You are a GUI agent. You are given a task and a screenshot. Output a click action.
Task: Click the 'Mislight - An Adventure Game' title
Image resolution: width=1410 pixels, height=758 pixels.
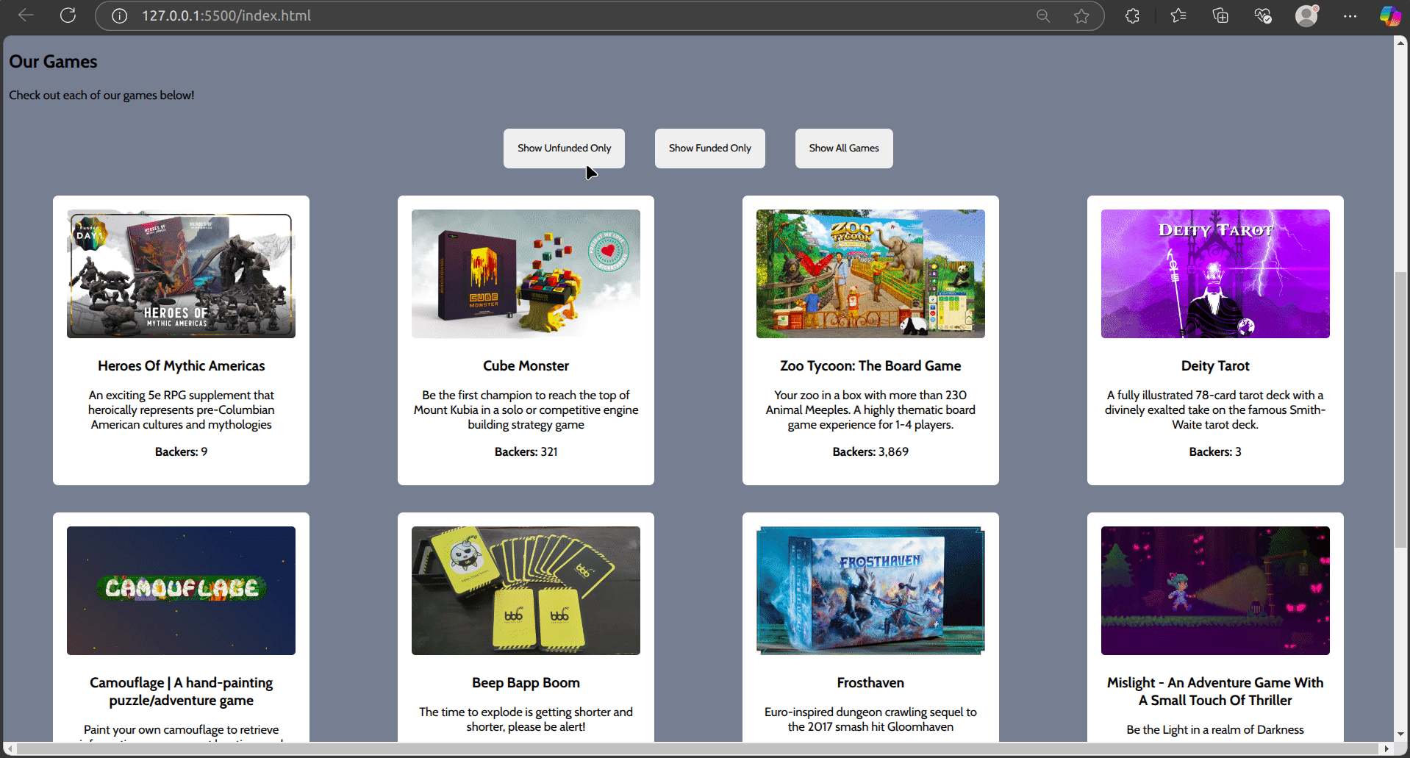point(1215,692)
